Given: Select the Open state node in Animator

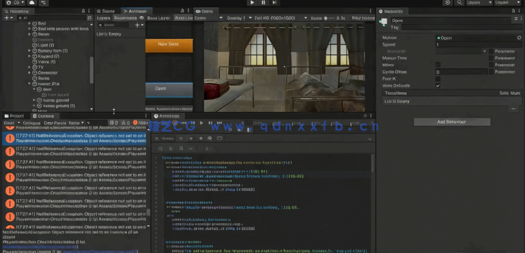Looking at the screenshot, I should click(x=169, y=90).
